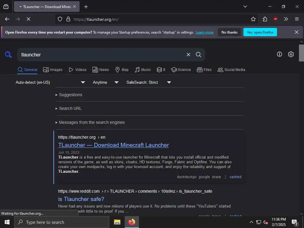
Task: Open search preferences gear
Action: tap(291, 54)
